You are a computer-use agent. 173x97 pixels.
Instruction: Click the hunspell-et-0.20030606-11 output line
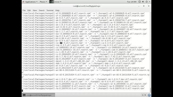click(85, 84)
